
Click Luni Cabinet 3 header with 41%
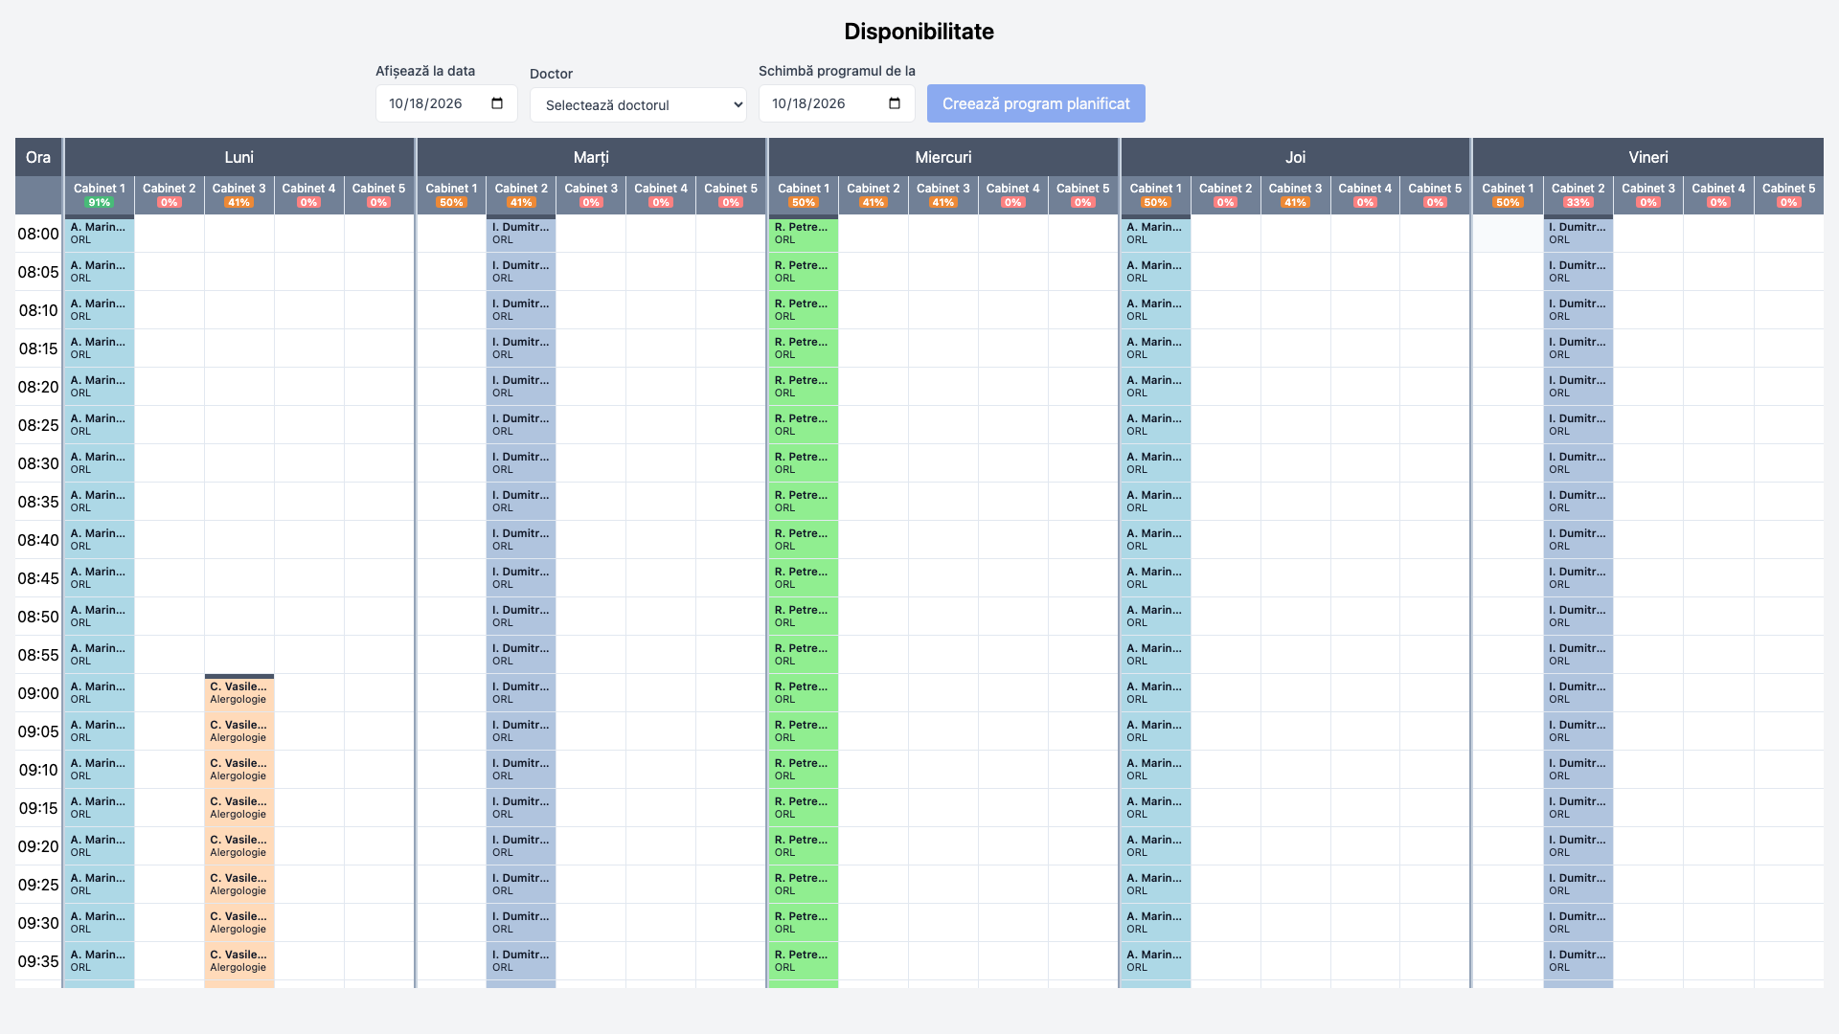pyautogui.click(x=239, y=195)
